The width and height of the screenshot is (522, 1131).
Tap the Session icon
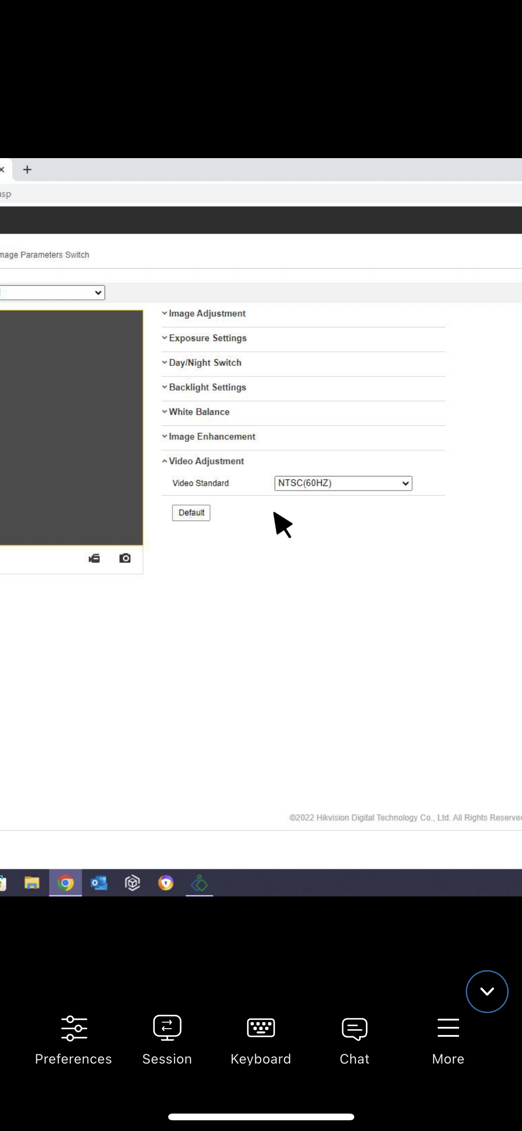tap(167, 1039)
